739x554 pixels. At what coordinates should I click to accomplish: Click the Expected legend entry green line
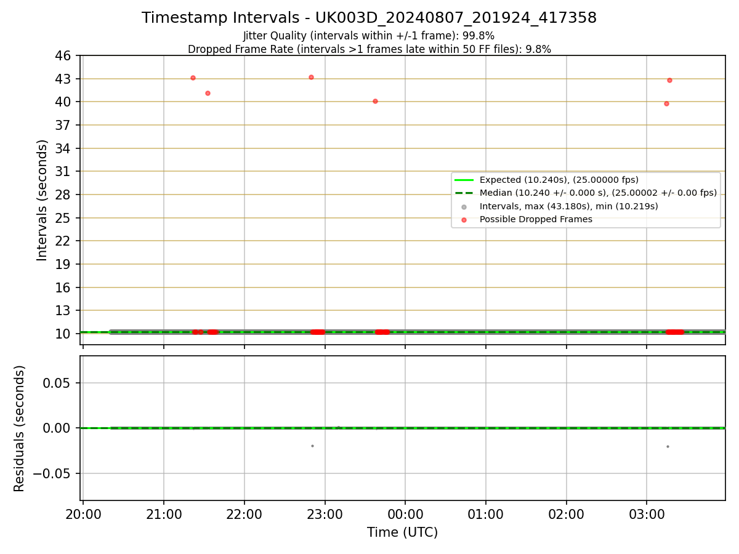(464, 180)
